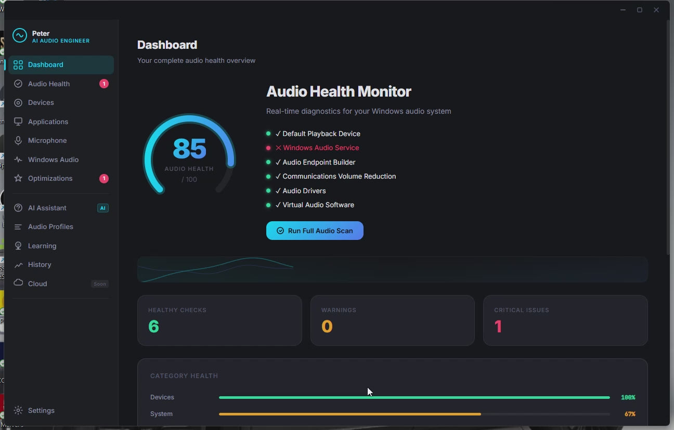
Task: Close the Peter app window
Action: tap(656, 10)
